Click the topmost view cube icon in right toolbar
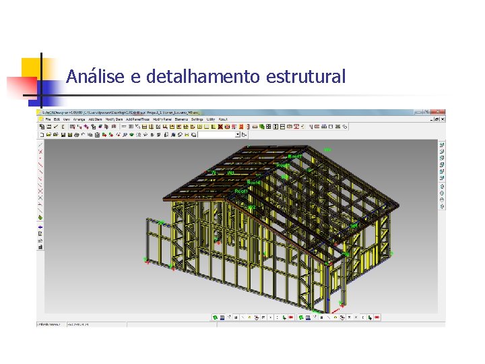 pos(442,144)
